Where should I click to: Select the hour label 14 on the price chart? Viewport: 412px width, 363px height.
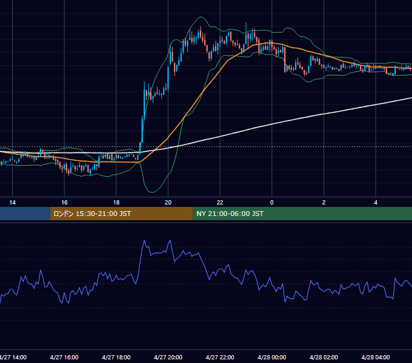click(x=12, y=203)
